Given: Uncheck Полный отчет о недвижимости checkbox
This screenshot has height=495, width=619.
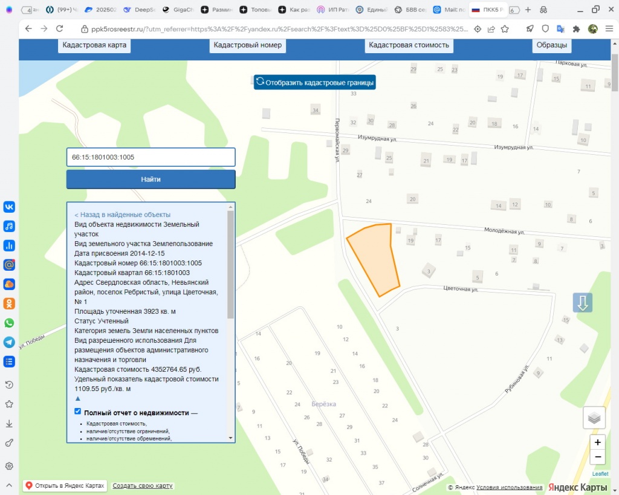Looking at the screenshot, I should click(77, 412).
